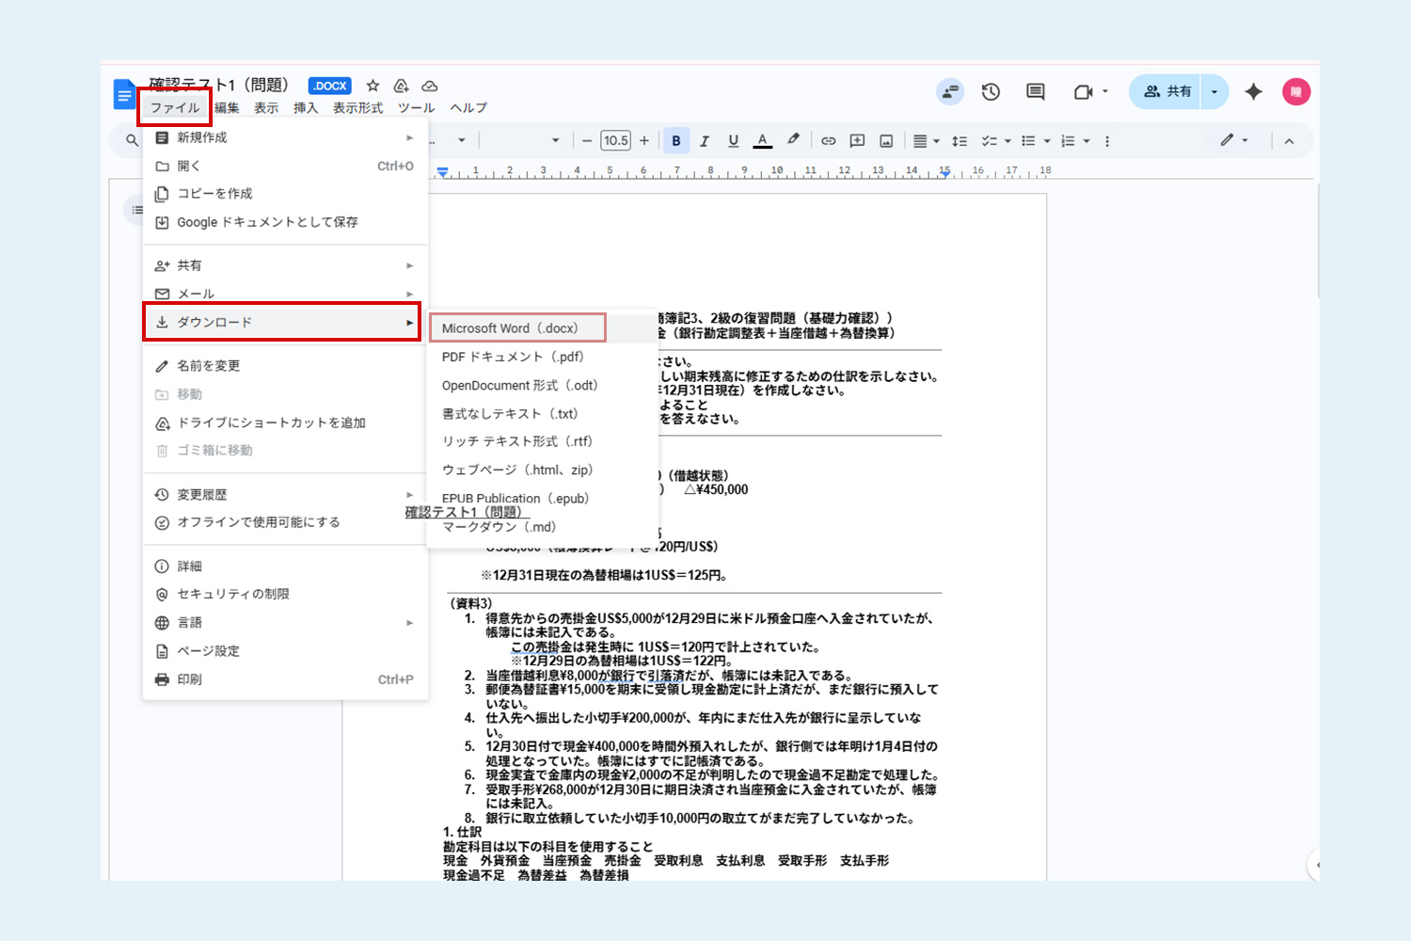This screenshot has width=1411, height=941.
Task: Click the font size input field
Action: [615, 141]
